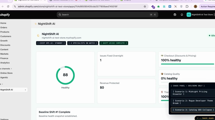Click the blue square extension icon
215x120 pixels.
(170, 6)
